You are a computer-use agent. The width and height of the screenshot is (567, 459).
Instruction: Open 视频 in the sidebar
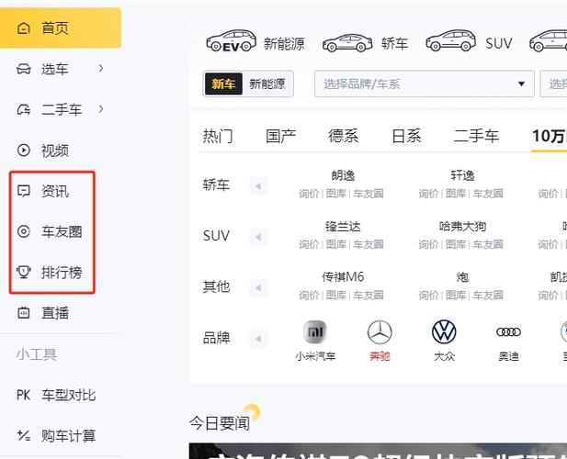55,151
